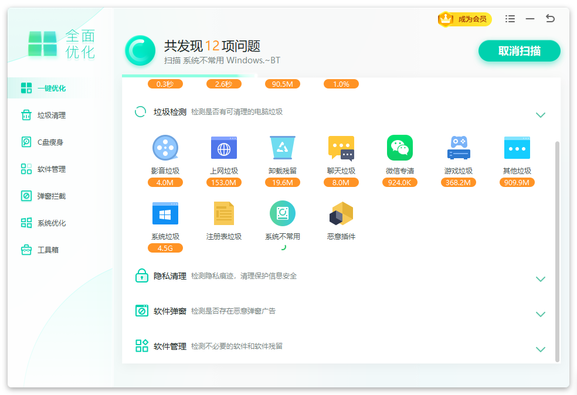Open the 聊天垃圾 chat junk icon
Image resolution: width=577 pixels, height=395 pixels.
(341, 148)
